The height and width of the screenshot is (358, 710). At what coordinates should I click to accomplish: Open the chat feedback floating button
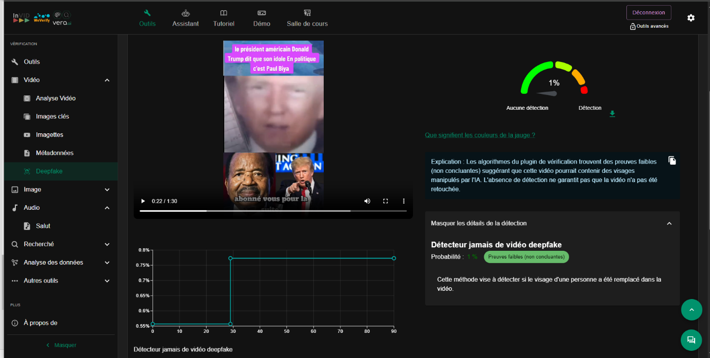pos(692,340)
